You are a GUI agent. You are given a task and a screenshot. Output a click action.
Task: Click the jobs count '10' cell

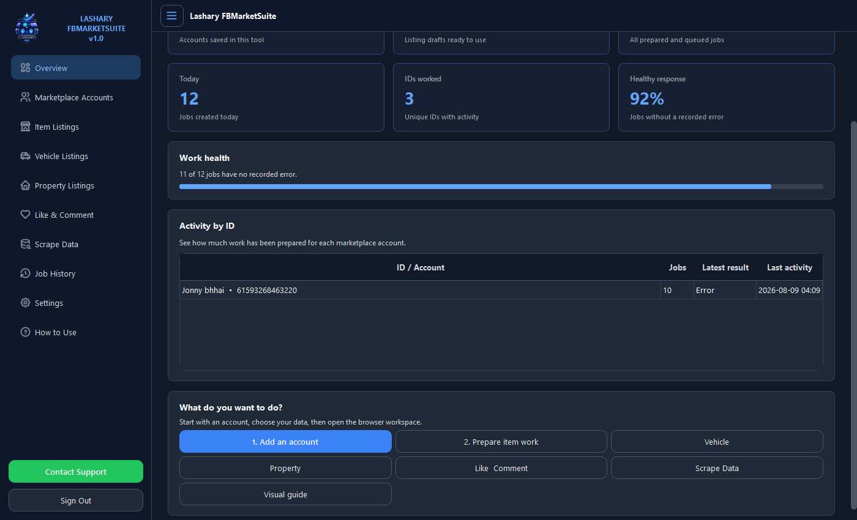pos(677,290)
